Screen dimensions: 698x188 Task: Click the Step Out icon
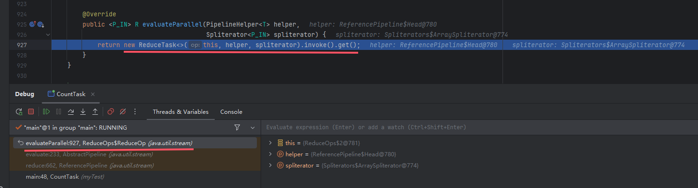pos(95,112)
